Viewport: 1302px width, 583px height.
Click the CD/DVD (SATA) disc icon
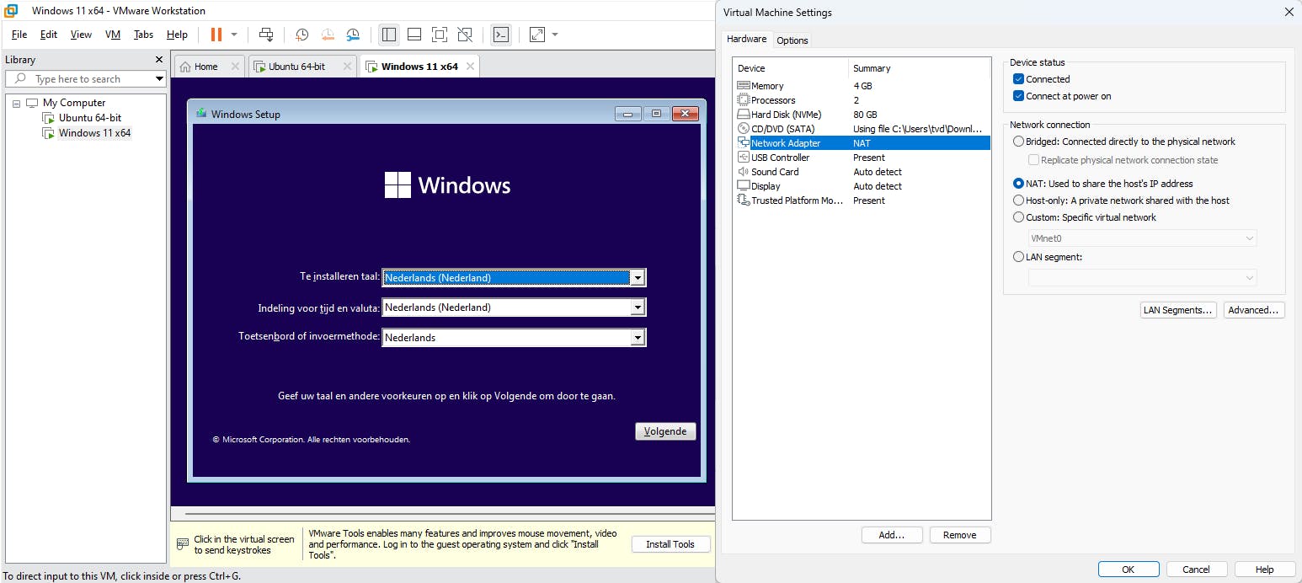pos(743,129)
